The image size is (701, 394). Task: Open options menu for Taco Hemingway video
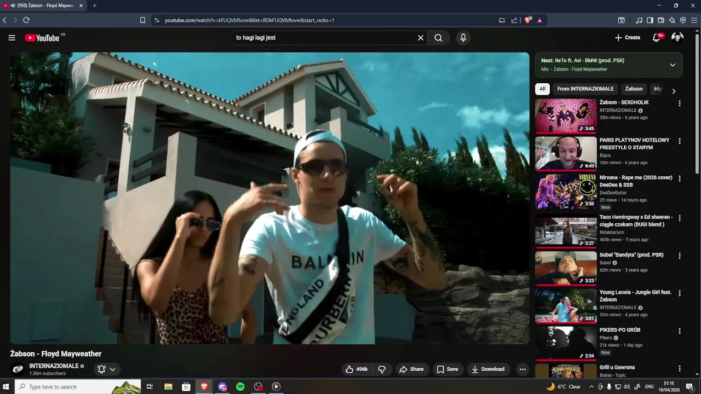click(x=680, y=218)
